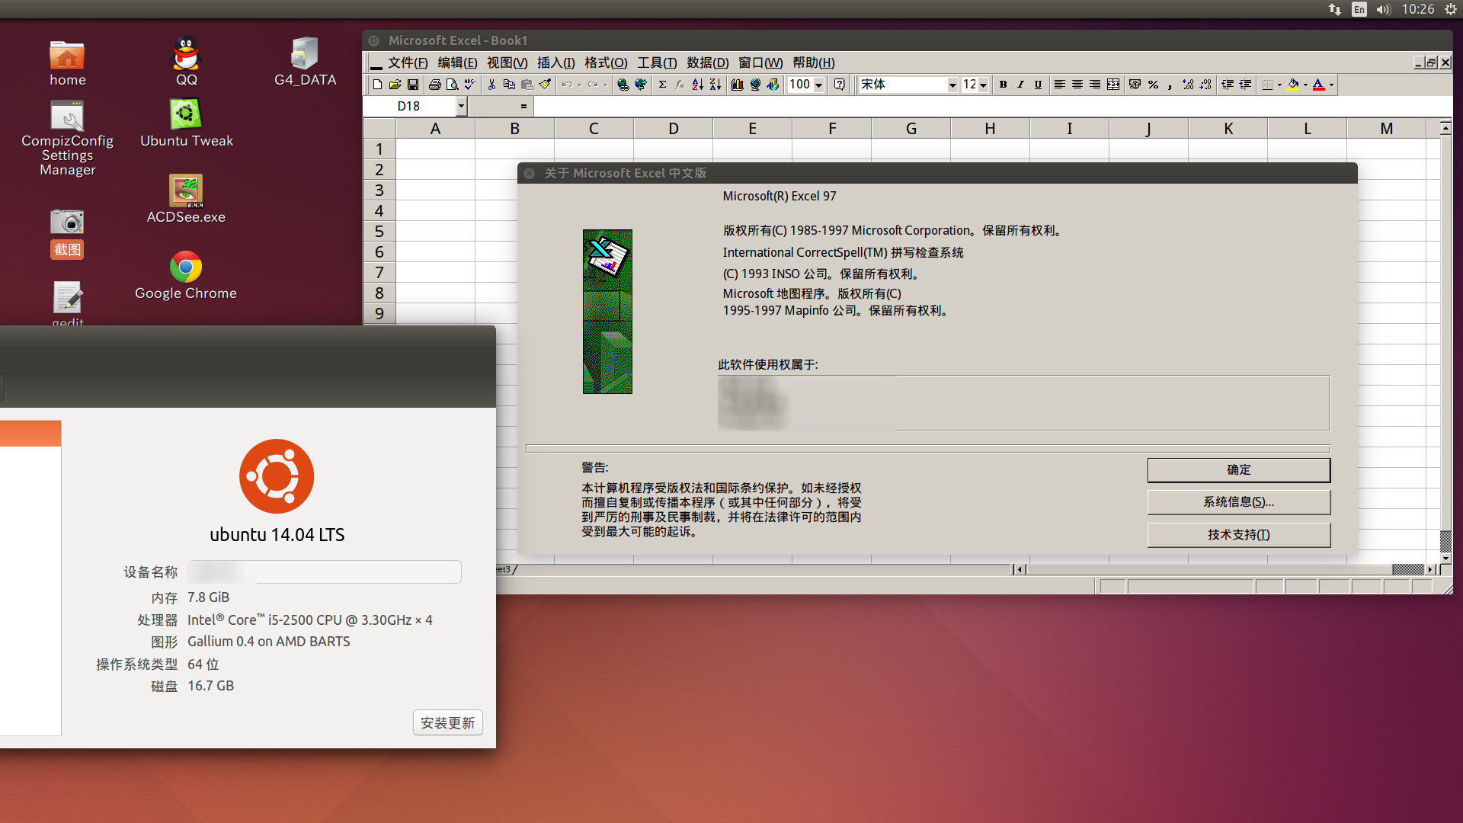
Task: Open the 格式(O) menu
Action: click(x=606, y=62)
